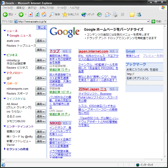Click the 編集 link beside japan.internet.com
The height and width of the screenshot is (168, 168).
(x=112, y=51)
